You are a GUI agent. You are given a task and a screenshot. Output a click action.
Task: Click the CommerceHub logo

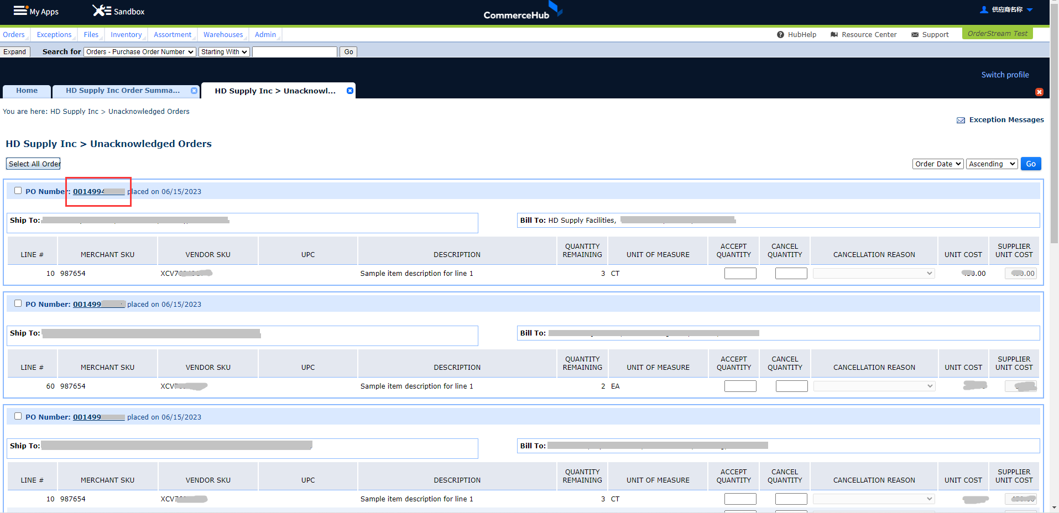(x=523, y=11)
